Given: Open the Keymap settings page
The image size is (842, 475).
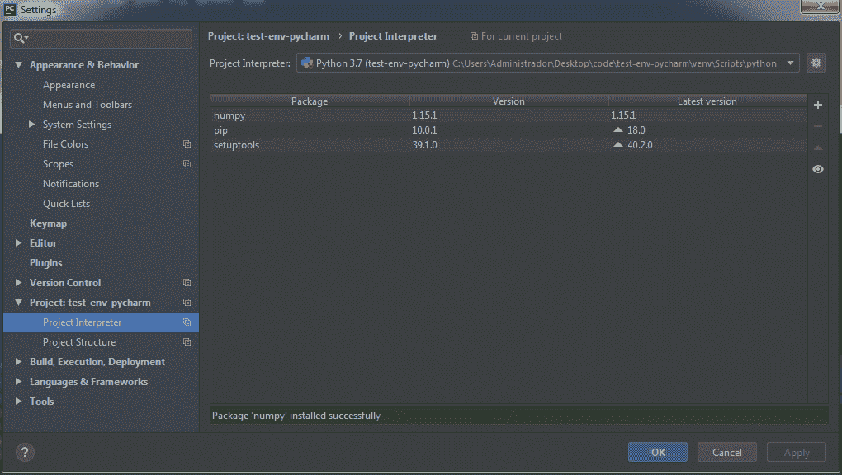Looking at the screenshot, I should click(48, 223).
